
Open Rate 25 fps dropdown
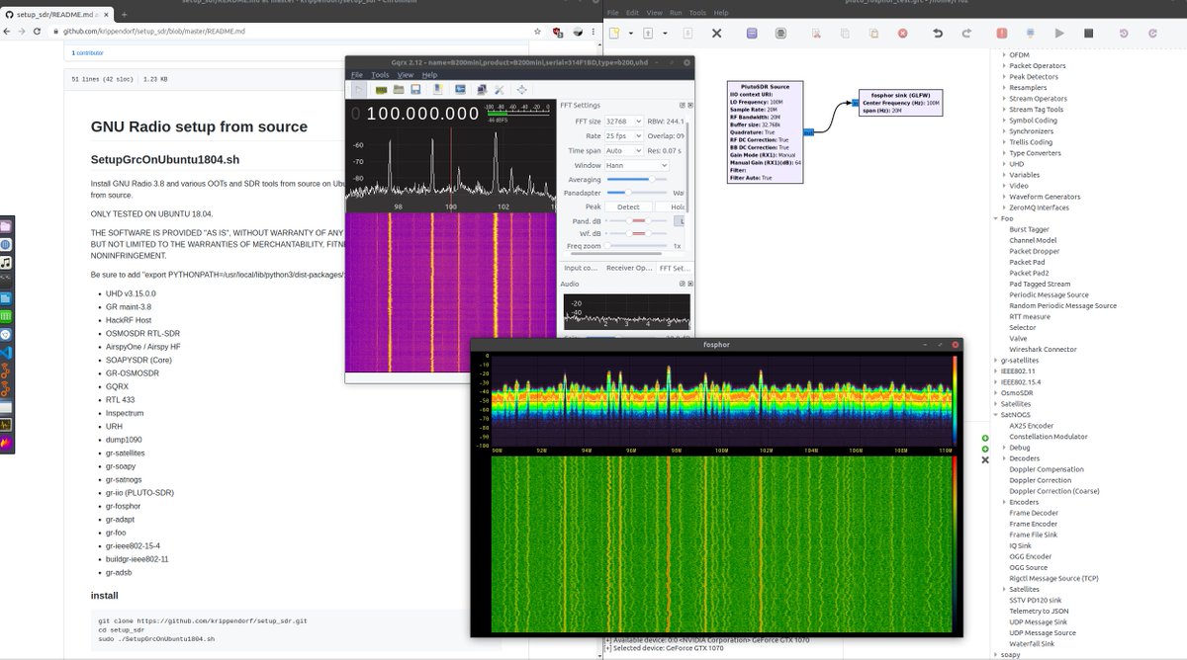(624, 136)
